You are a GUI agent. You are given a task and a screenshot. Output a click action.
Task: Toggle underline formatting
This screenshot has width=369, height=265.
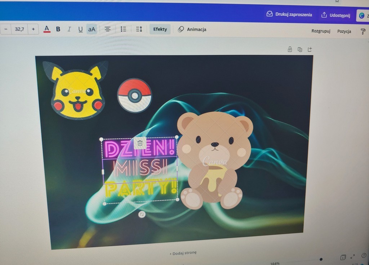[80, 30]
